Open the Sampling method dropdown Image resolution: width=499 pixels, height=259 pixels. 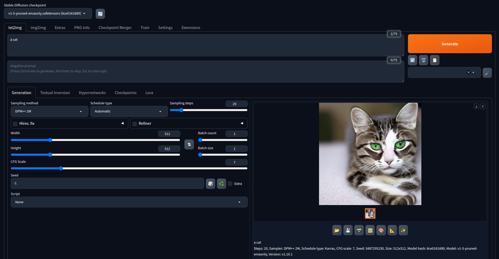tap(49, 111)
